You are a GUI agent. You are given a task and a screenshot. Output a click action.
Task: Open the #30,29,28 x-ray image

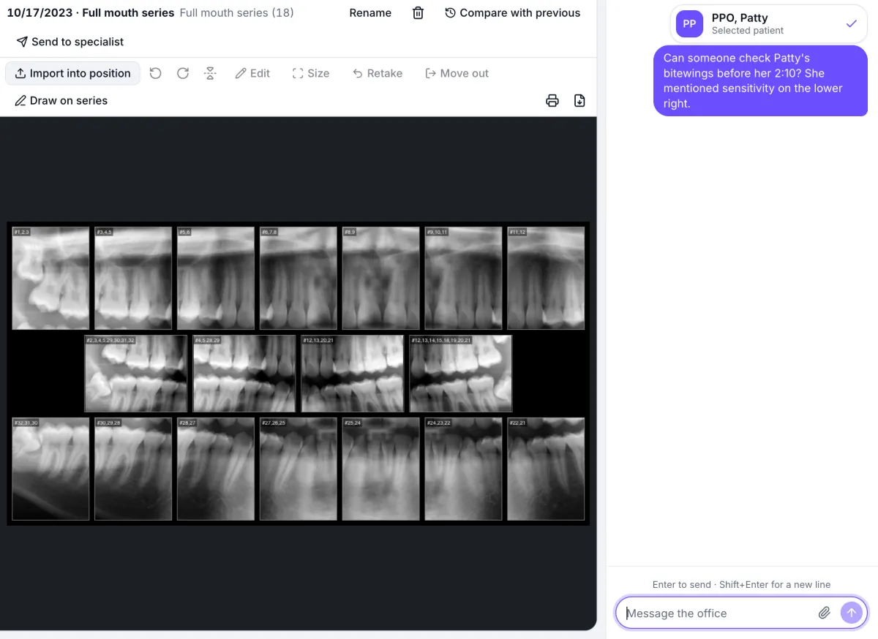click(x=133, y=469)
